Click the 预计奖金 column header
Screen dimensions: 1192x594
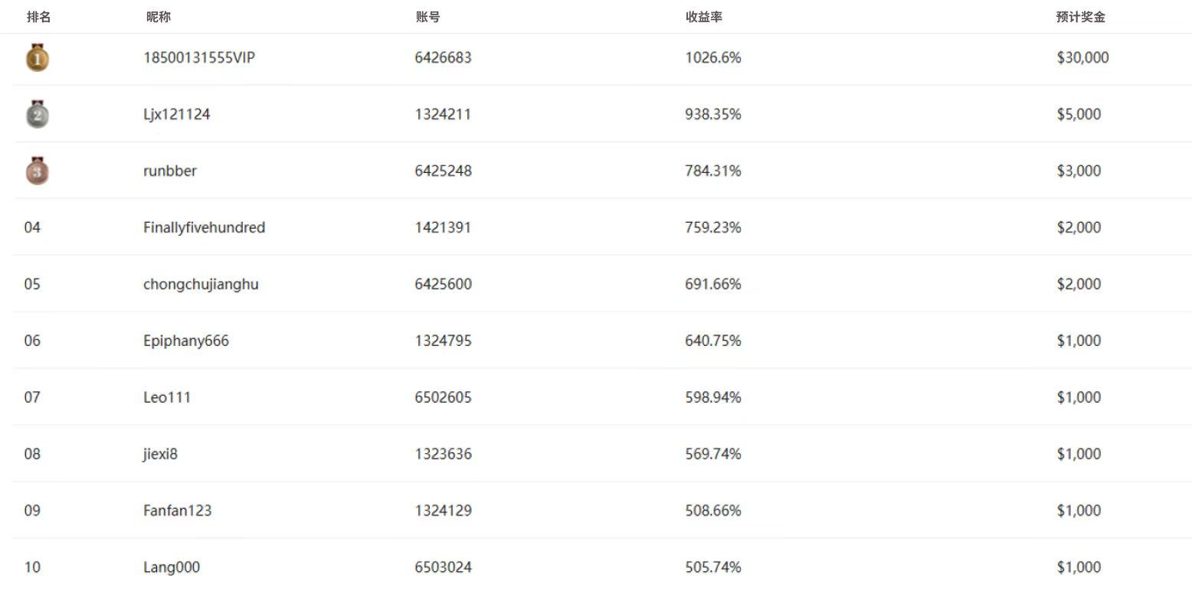(x=1081, y=17)
